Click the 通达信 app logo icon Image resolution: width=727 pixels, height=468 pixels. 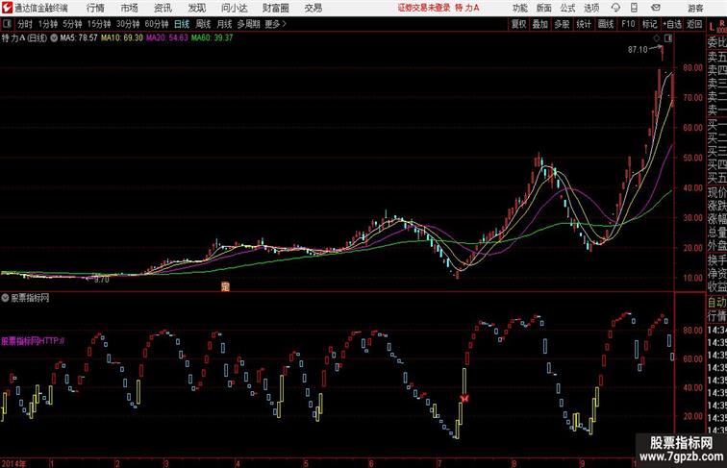7,8
